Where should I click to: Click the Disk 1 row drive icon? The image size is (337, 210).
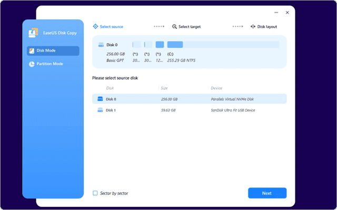(x=100, y=110)
